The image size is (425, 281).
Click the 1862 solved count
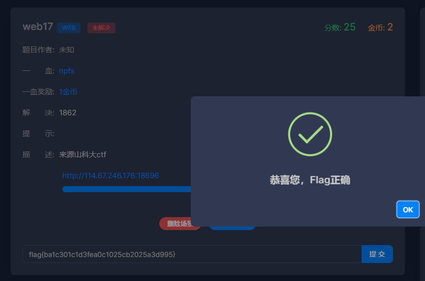point(68,113)
